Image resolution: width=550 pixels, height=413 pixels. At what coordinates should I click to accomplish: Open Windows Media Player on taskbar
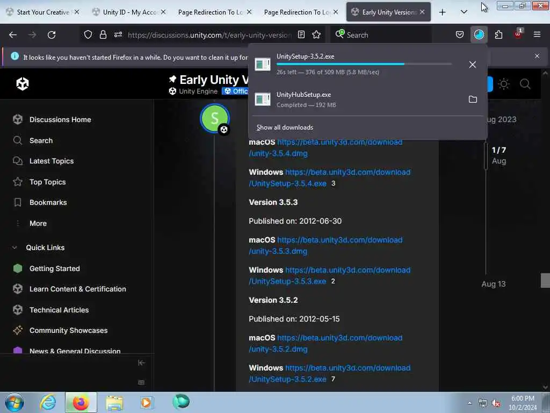click(146, 402)
